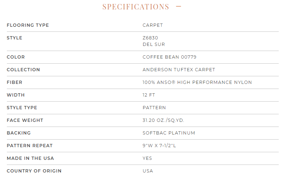
Task: Select the SOFTBAC PLATINUM backing value
Action: (x=169, y=133)
